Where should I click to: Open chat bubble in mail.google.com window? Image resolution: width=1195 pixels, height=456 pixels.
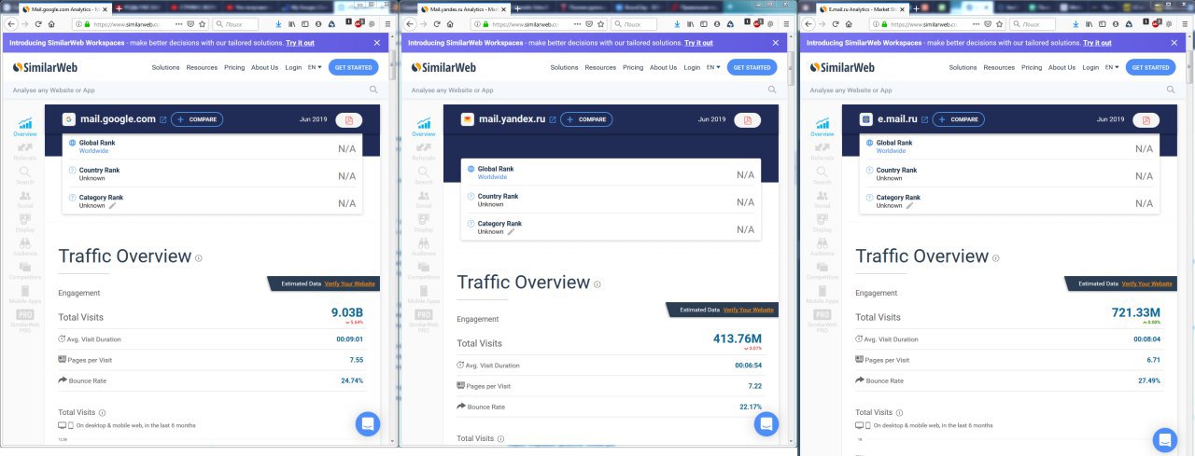coord(368,423)
